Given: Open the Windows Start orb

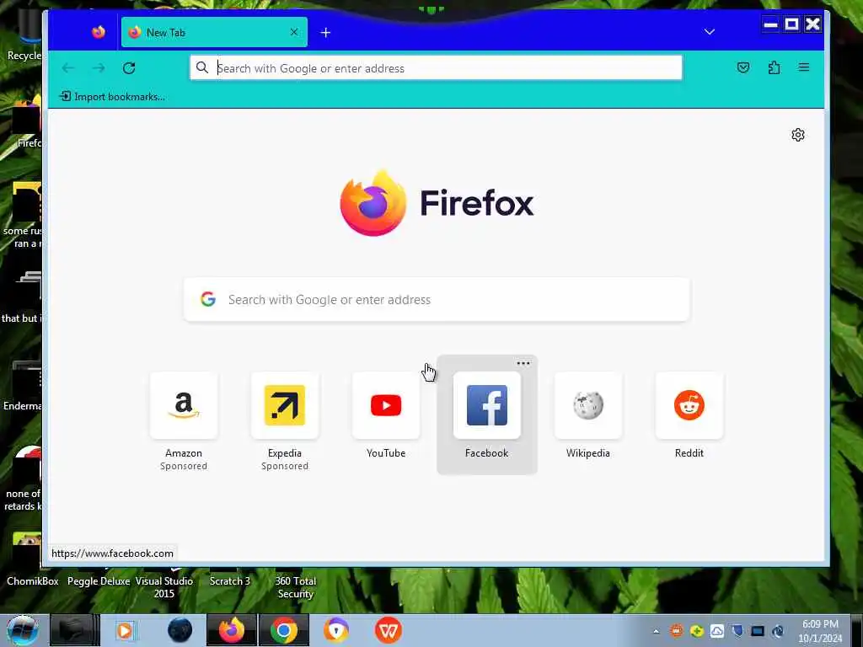Looking at the screenshot, I should 22,630.
